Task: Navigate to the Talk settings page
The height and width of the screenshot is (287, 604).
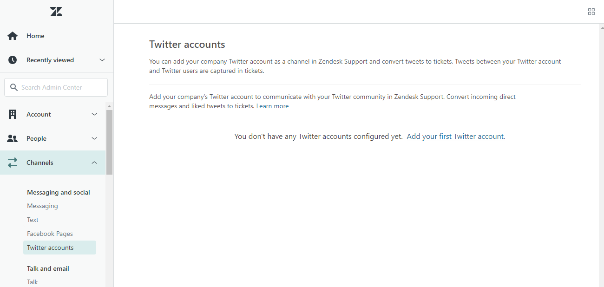Action: [32, 281]
